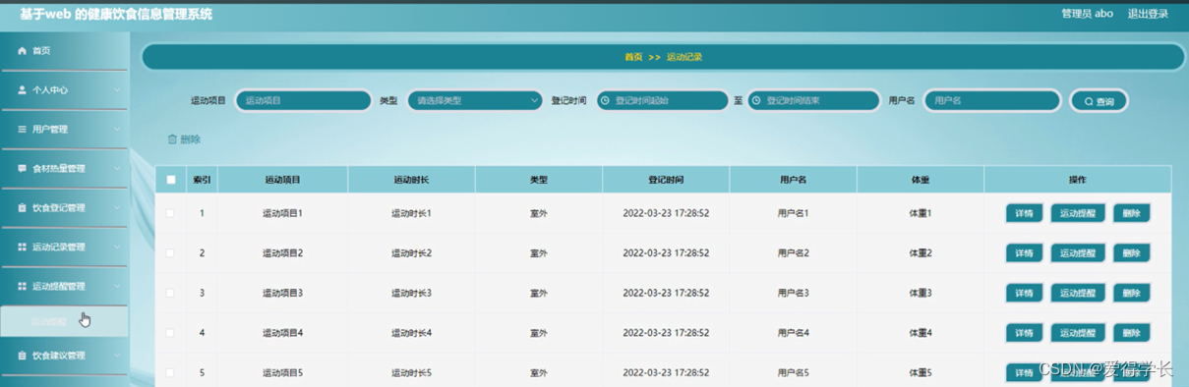
Task: Expand the 食材热量管理 chevron
Action: [117, 168]
